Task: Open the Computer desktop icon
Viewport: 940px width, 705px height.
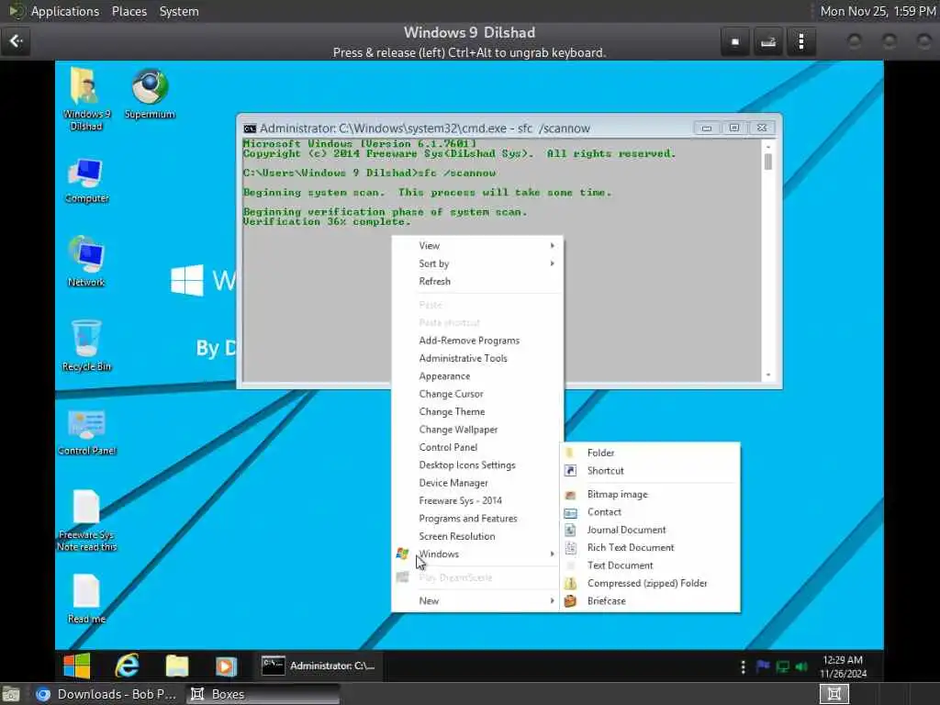Action: tap(86, 181)
